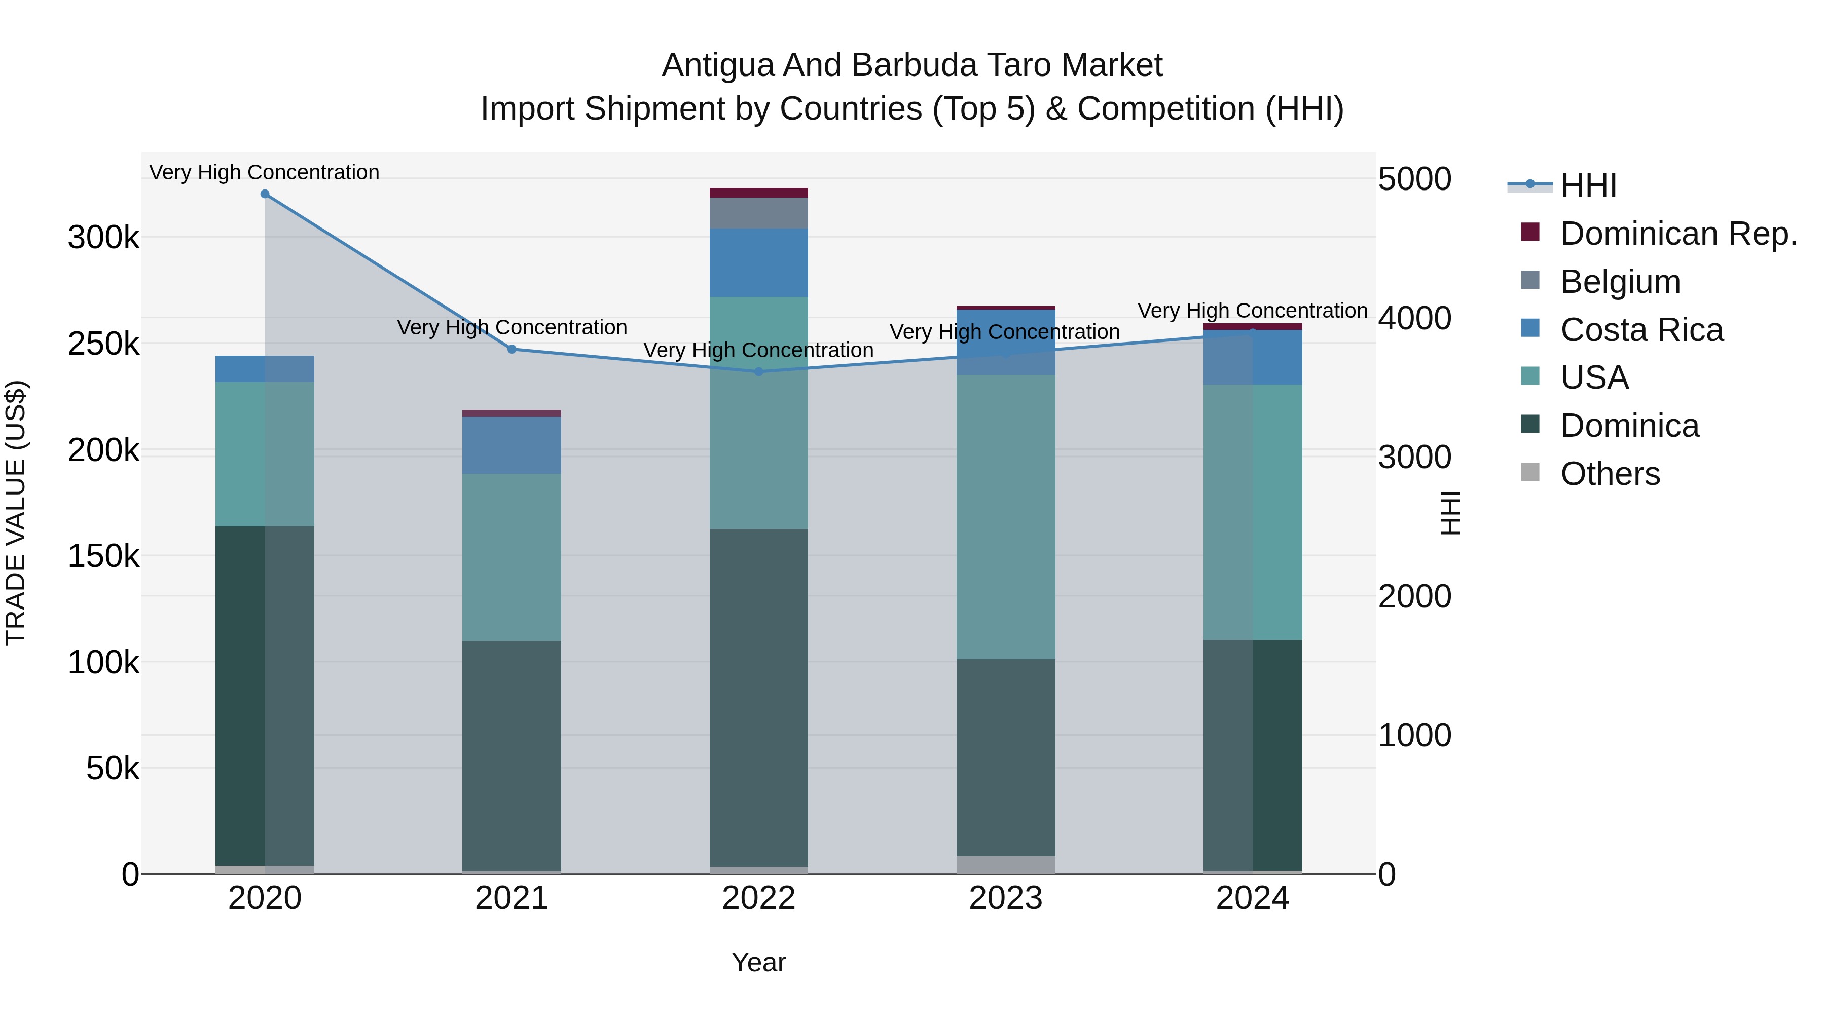Click the 2023 Others bar segment
Image resolution: width=1825 pixels, height=1026 pixels.
tap(1006, 865)
